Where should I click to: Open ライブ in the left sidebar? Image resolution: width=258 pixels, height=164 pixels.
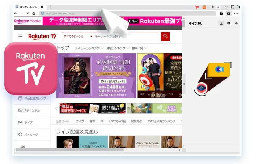32,122
